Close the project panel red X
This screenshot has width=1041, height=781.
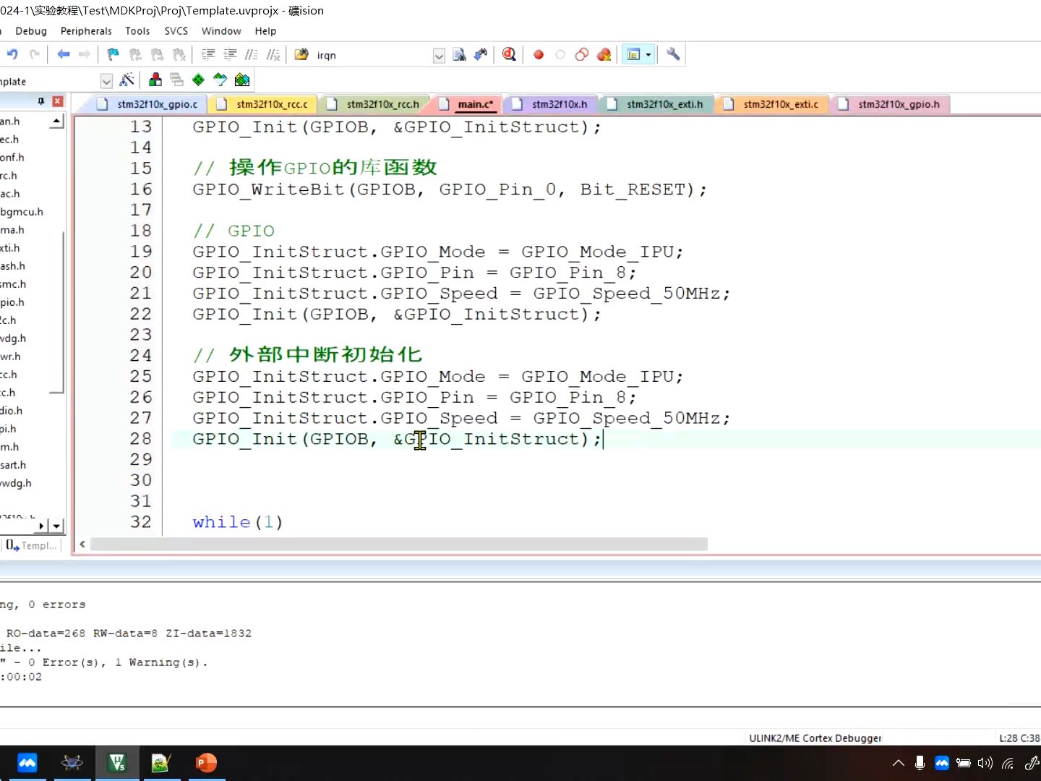coord(58,101)
